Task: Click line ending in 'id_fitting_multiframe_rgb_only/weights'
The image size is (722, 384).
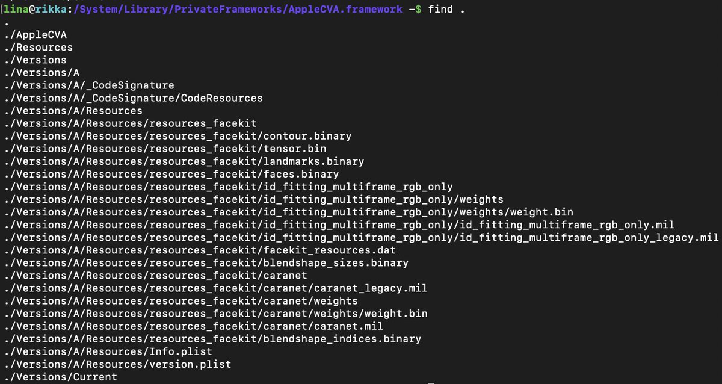Action: click(x=253, y=199)
